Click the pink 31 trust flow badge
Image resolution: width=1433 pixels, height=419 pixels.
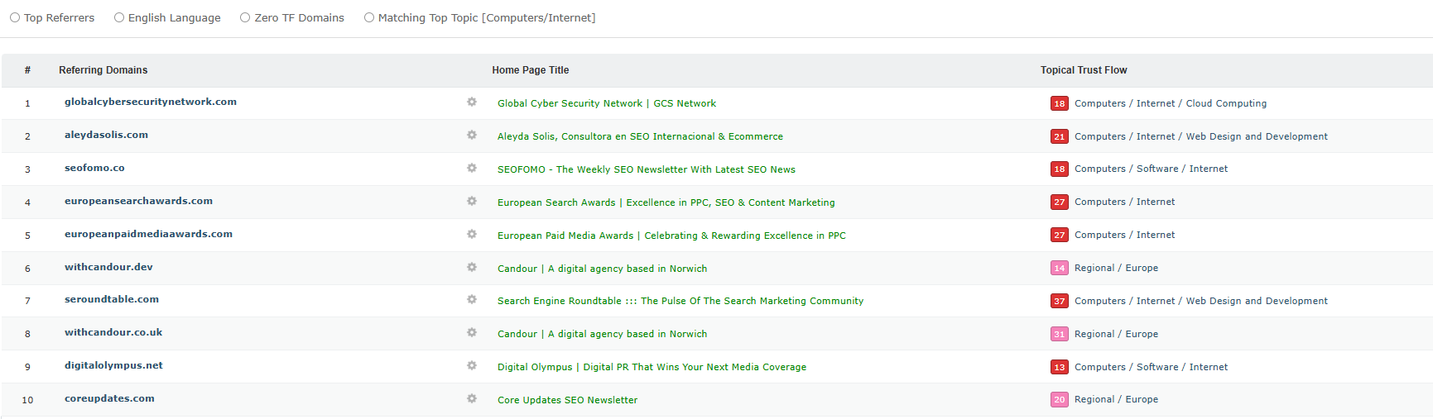click(x=1059, y=334)
